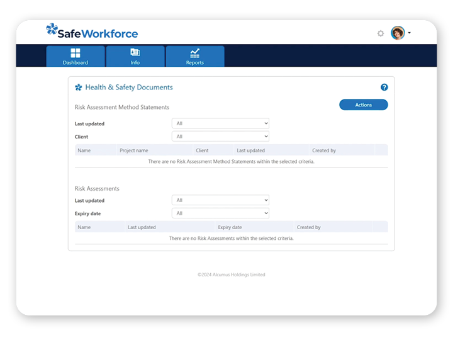Viewport: 453px width, 340px height.
Task: Open Risk Assessments Last updated dropdown
Action: coord(220,200)
